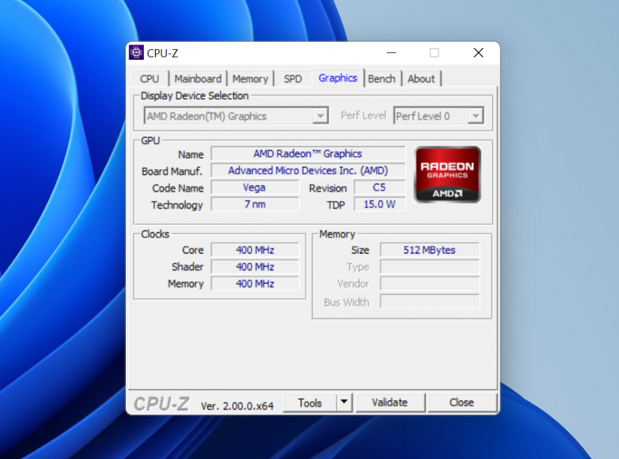Open the Tools dropdown arrow

pos(344,402)
